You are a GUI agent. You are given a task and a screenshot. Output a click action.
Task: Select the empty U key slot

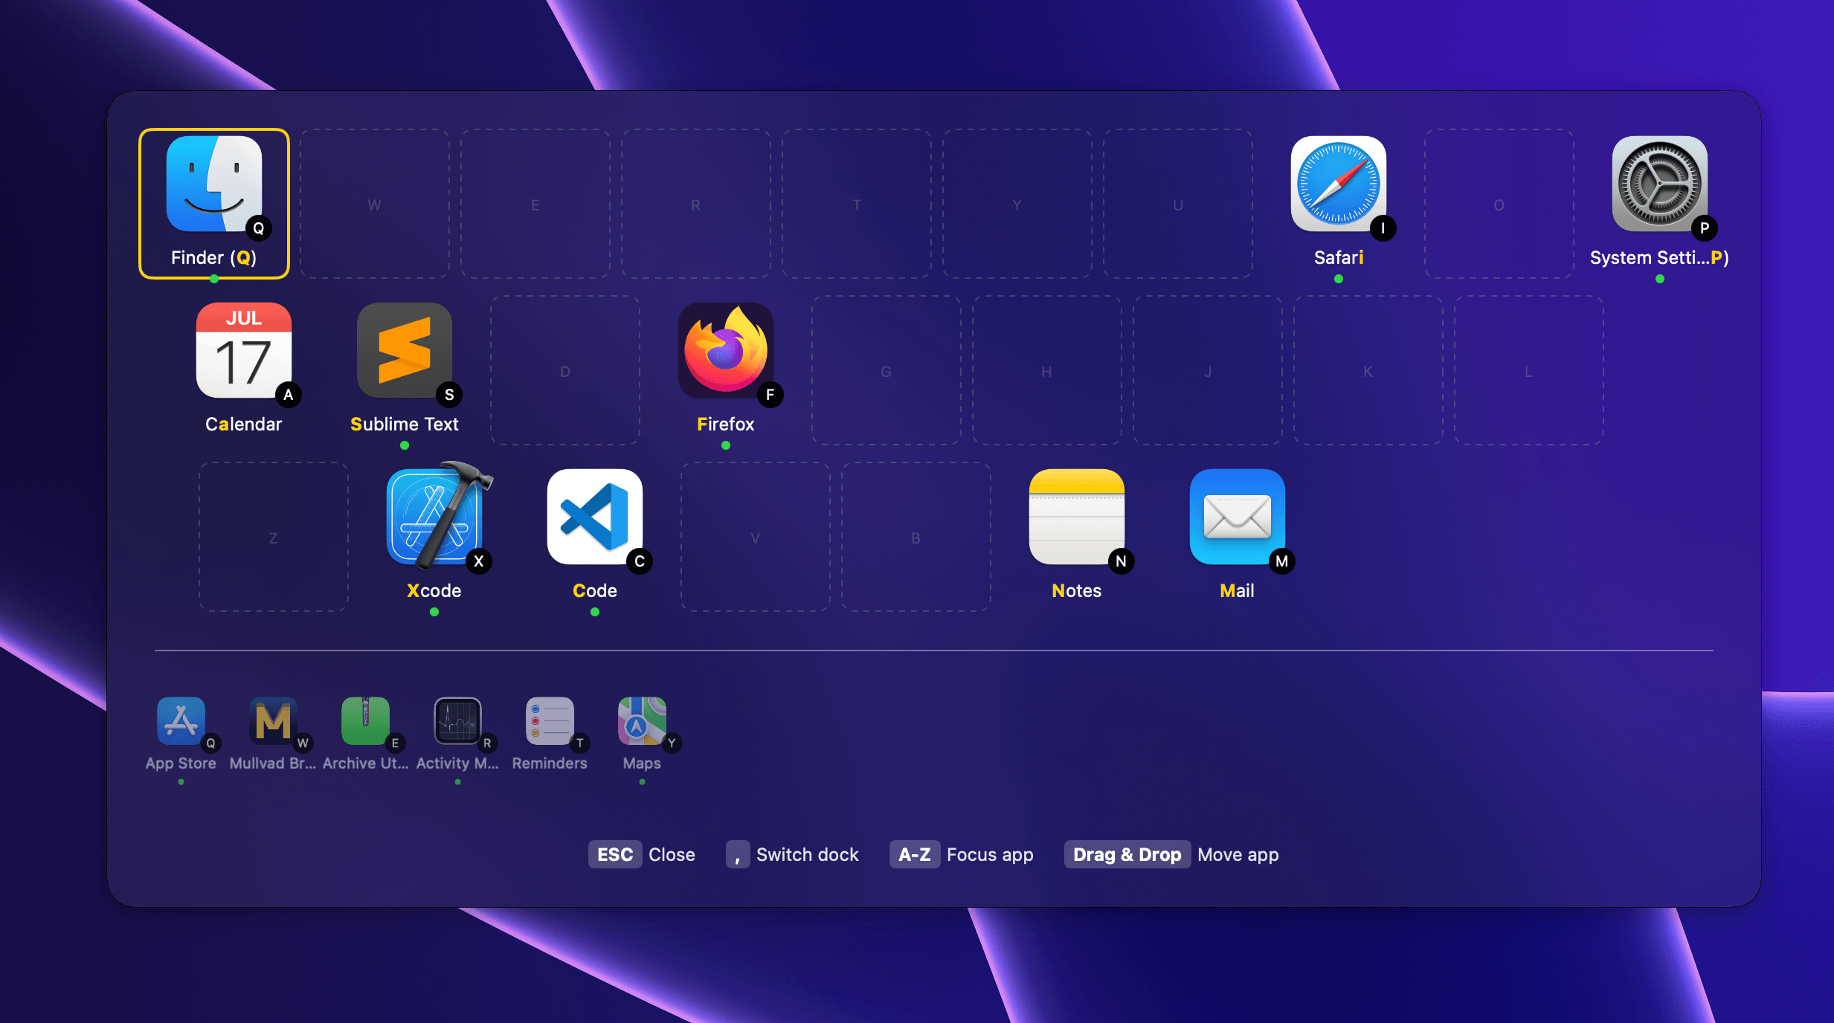1178,204
